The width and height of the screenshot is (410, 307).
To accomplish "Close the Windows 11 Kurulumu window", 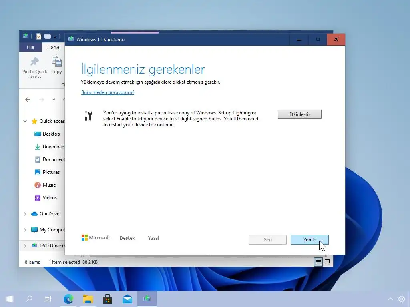I will 336,40.
